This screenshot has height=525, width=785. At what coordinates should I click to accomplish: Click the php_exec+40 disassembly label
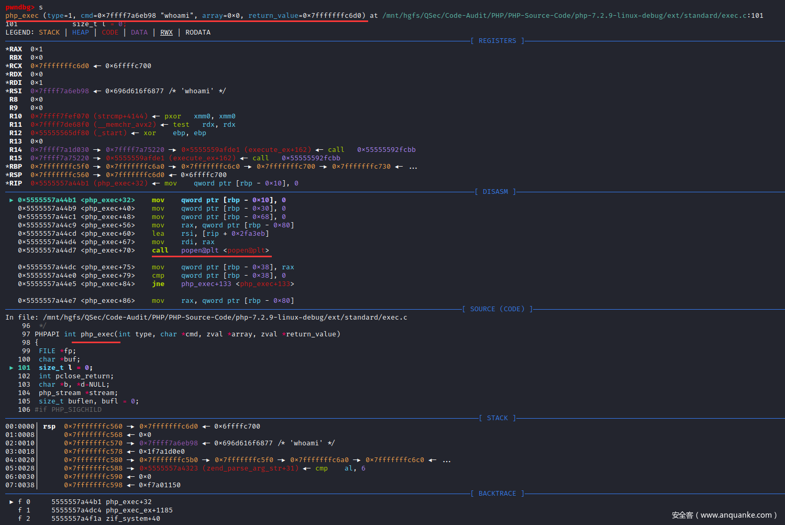108,209
